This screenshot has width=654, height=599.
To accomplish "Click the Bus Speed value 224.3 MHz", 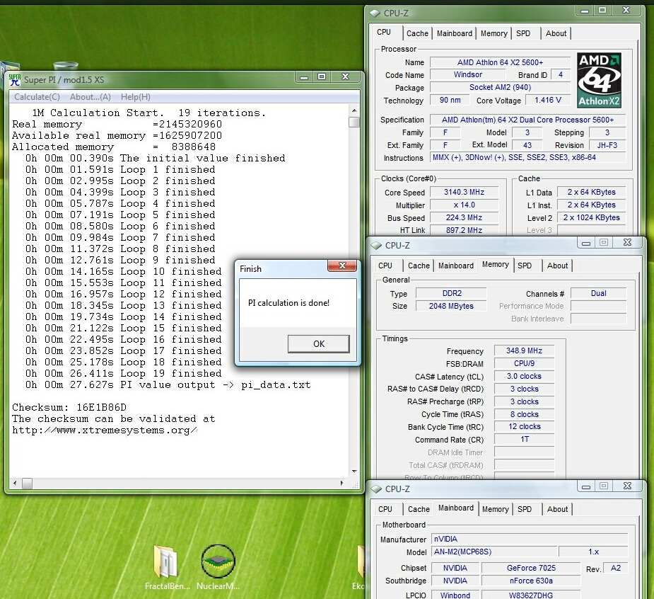I will pos(464,217).
